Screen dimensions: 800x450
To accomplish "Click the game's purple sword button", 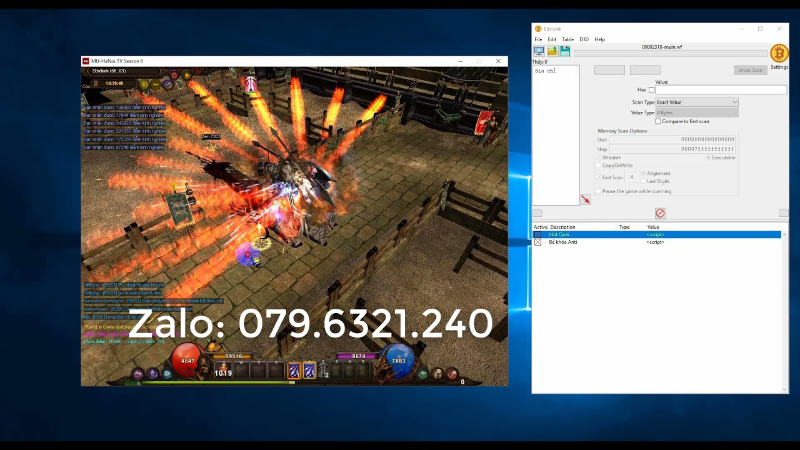I will (167, 84).
